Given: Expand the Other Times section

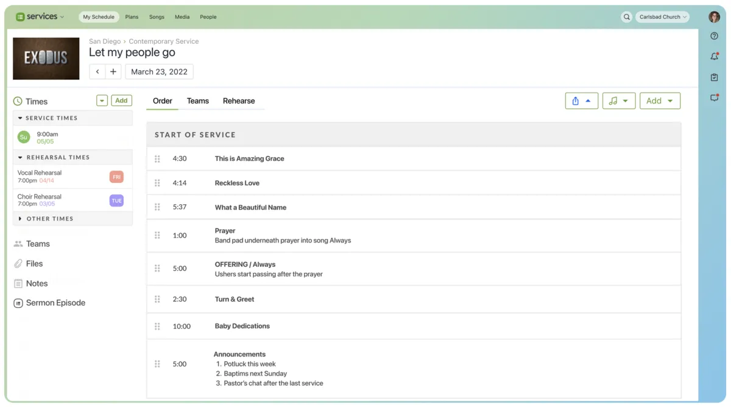Looking at the screenshot, I should click(51, 218).
